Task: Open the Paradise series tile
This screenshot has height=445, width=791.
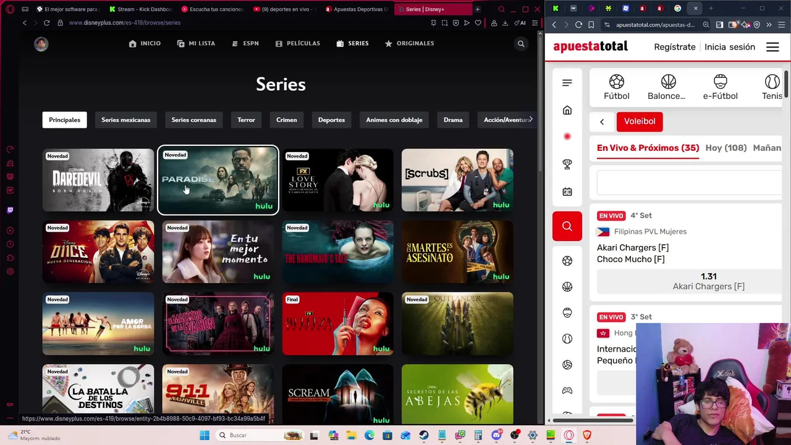Action: (218, 180)
